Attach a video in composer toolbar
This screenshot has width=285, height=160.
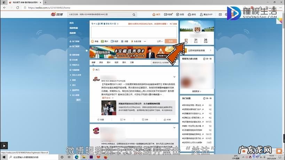114,41
